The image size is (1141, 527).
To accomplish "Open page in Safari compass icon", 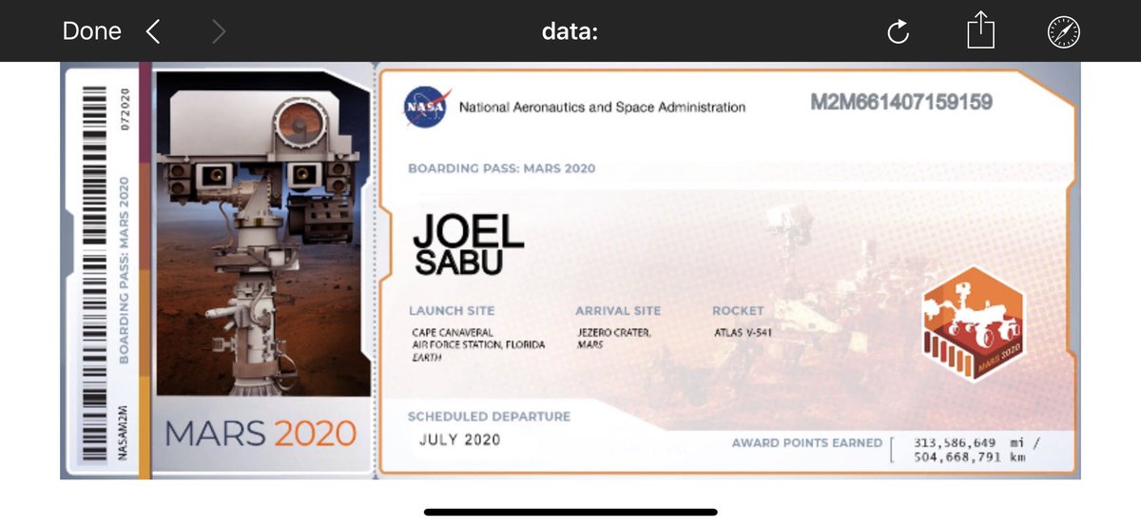I will point(1064,31).
